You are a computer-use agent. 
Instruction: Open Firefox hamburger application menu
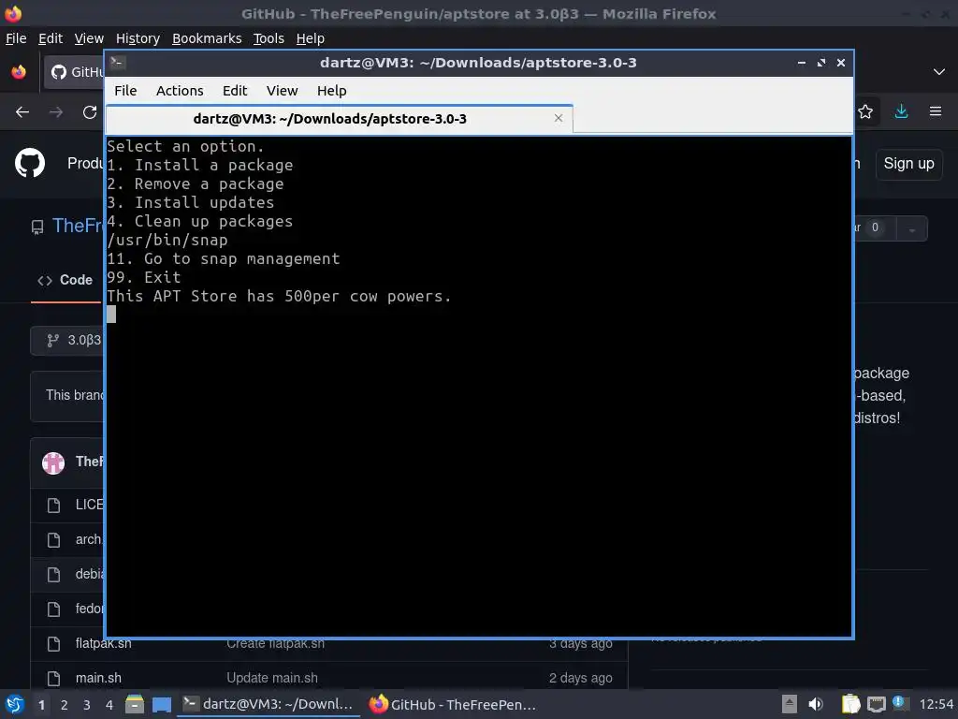point(936,111)
